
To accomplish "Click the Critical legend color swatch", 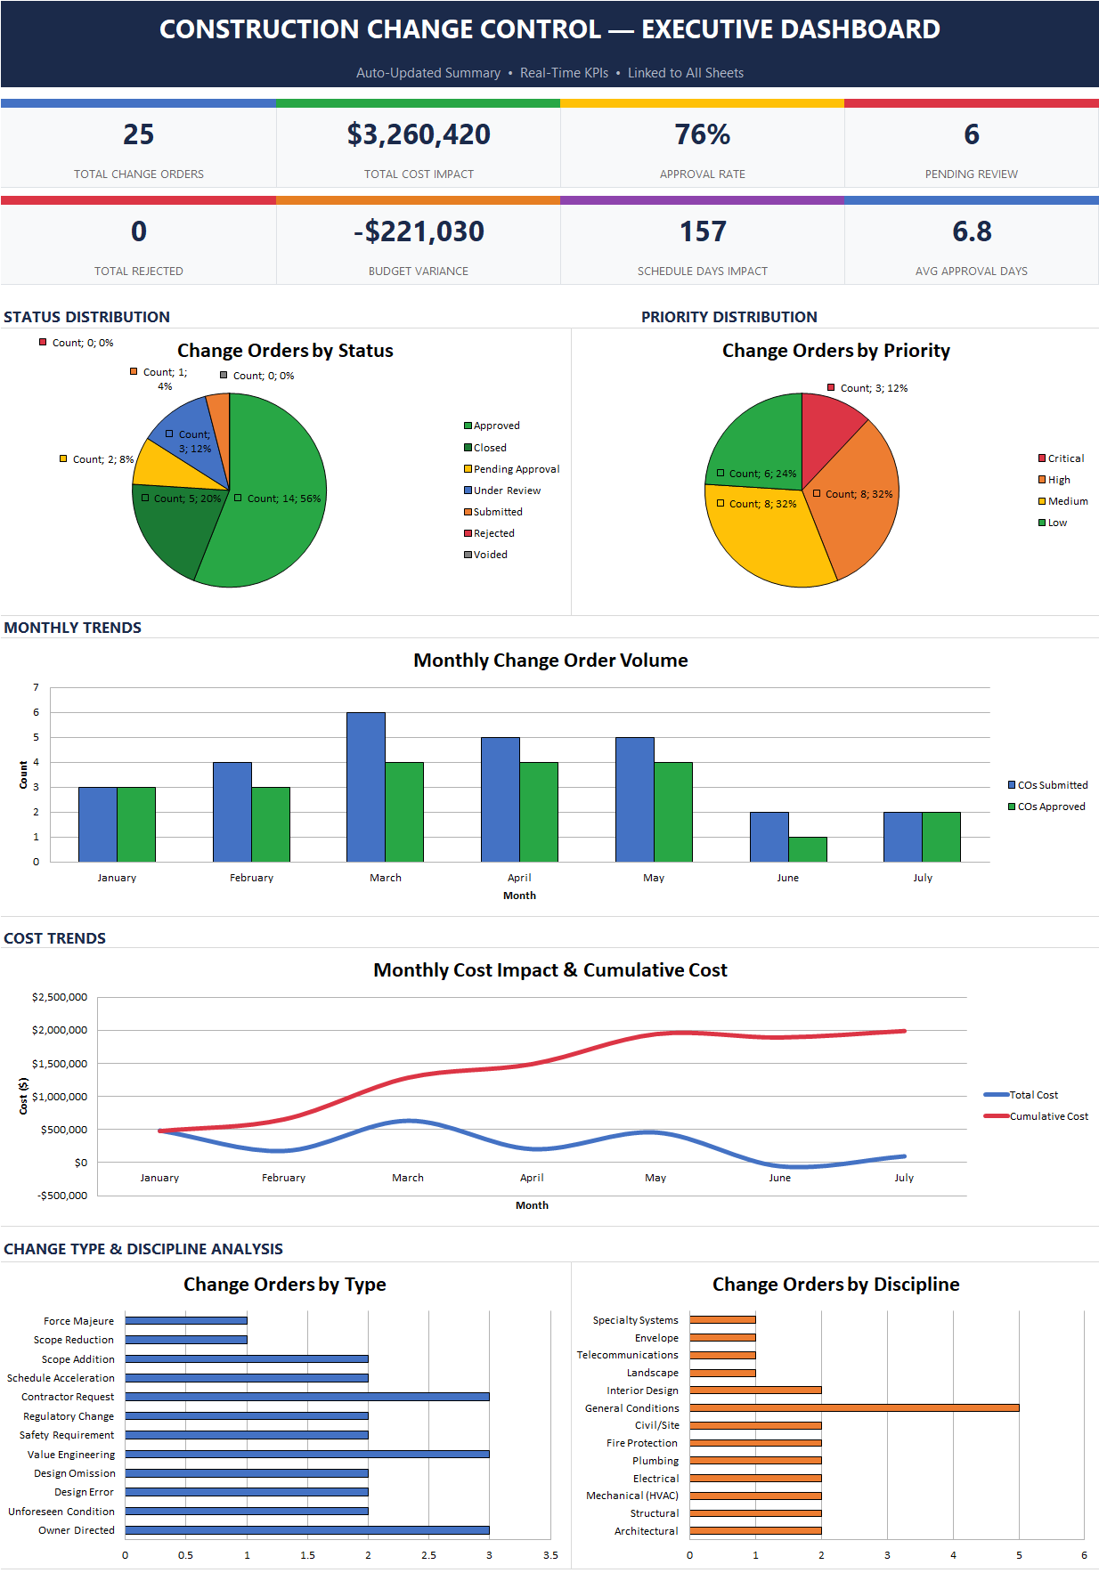I will [1042, 458].
